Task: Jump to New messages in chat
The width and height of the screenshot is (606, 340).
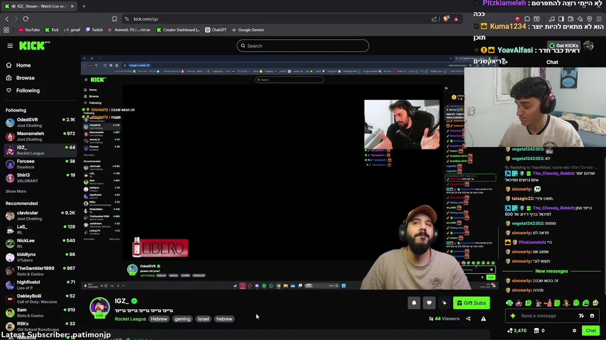Action: click(551, 271)
